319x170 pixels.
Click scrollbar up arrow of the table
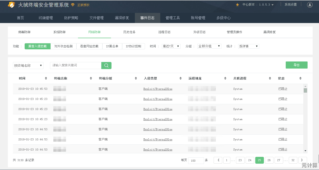coord(305,86)
